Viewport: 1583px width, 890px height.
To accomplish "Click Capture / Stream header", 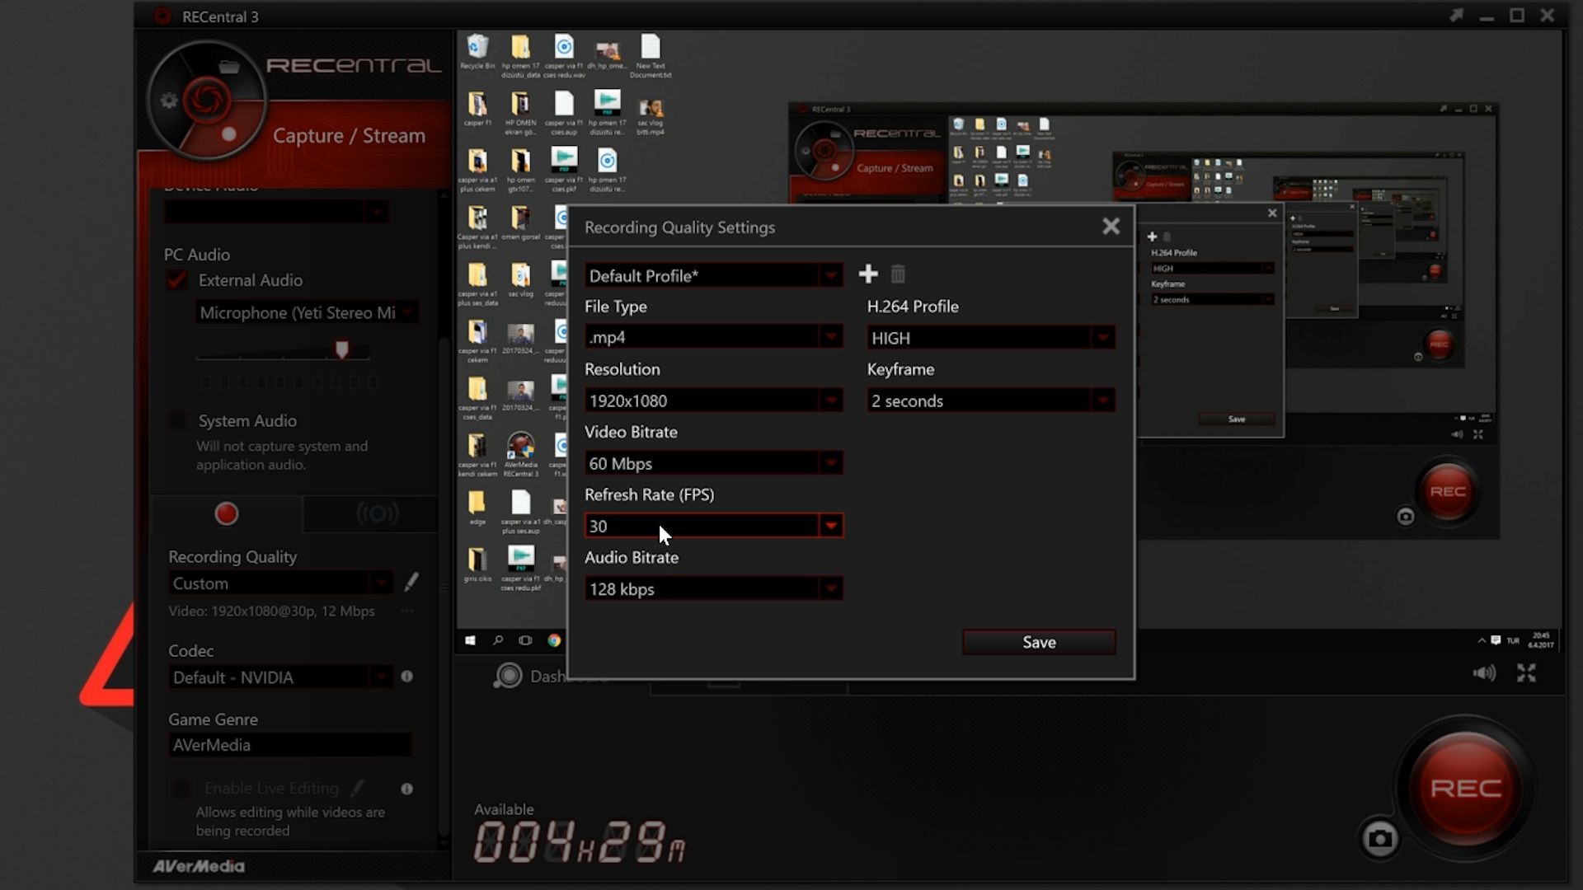I will (x=349, y=135).
